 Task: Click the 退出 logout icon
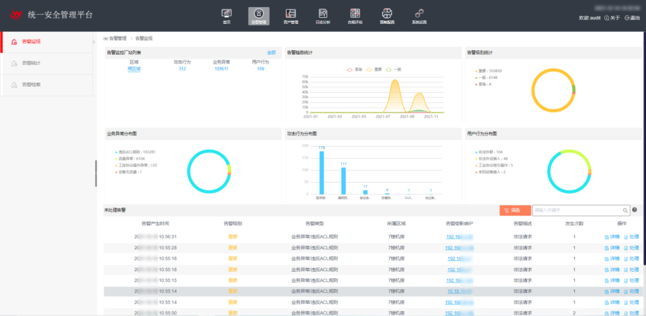click(627, 18)
